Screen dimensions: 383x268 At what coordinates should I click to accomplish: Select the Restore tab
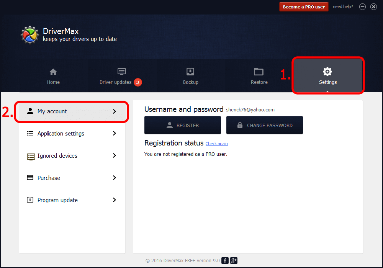pos(259,76)
